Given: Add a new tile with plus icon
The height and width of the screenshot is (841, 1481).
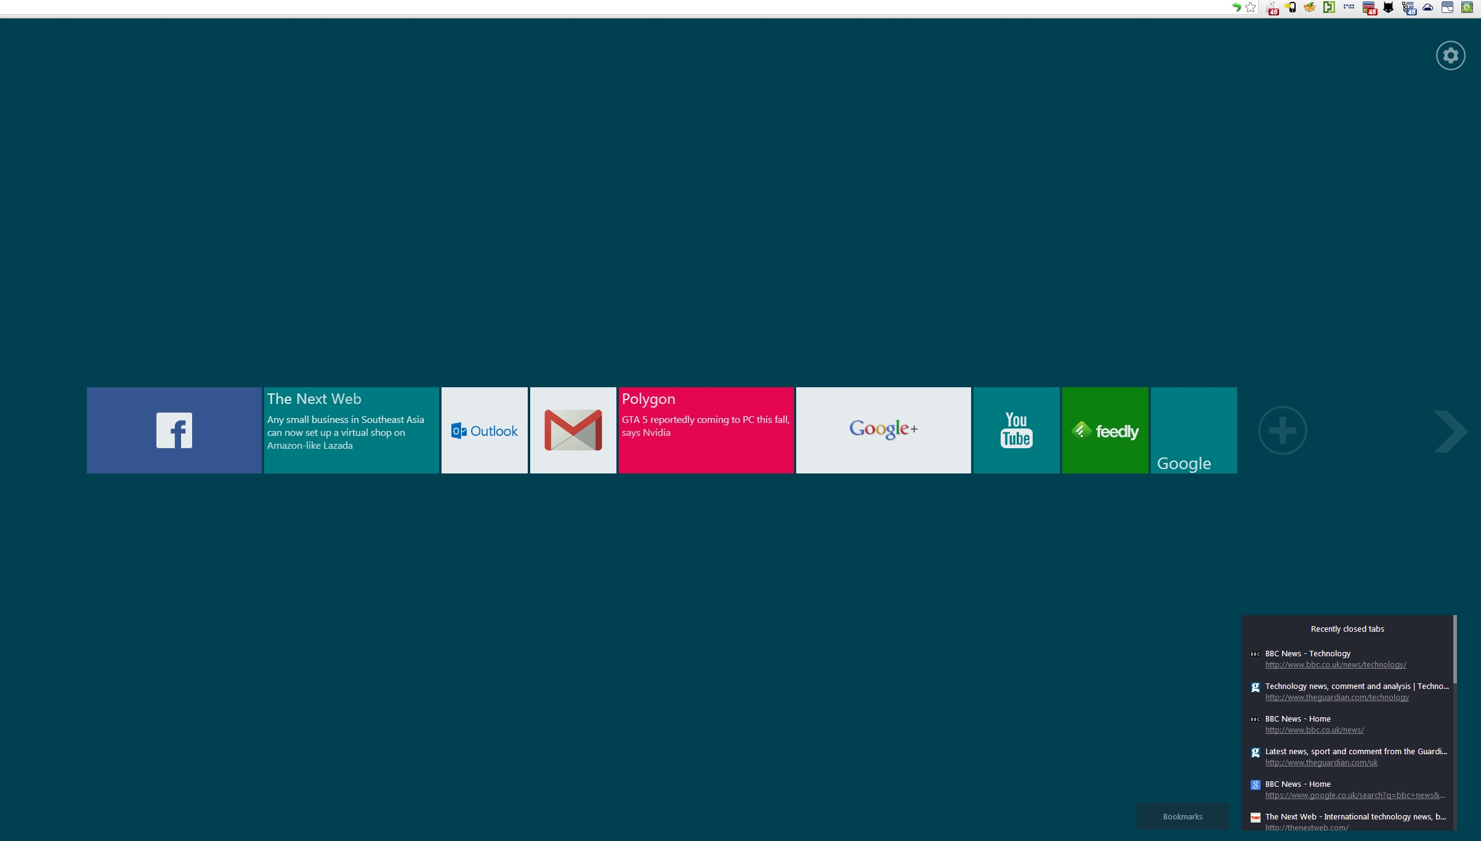Looking at the screenshot, I should (1283, 430).
